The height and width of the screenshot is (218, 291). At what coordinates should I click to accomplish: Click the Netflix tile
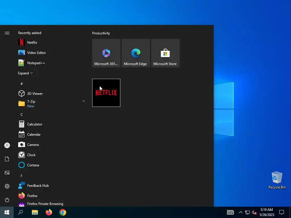point(106,93)
